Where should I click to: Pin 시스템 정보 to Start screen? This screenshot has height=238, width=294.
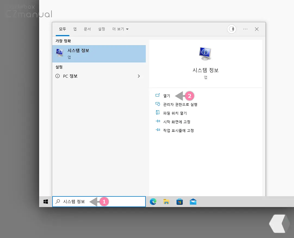[178, 121]
